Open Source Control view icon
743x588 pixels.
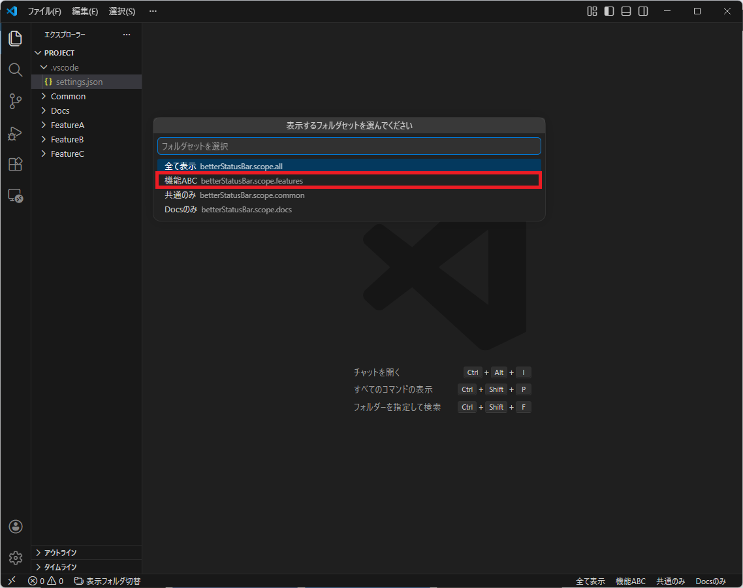pyautogui.click(x=15, y=101)
